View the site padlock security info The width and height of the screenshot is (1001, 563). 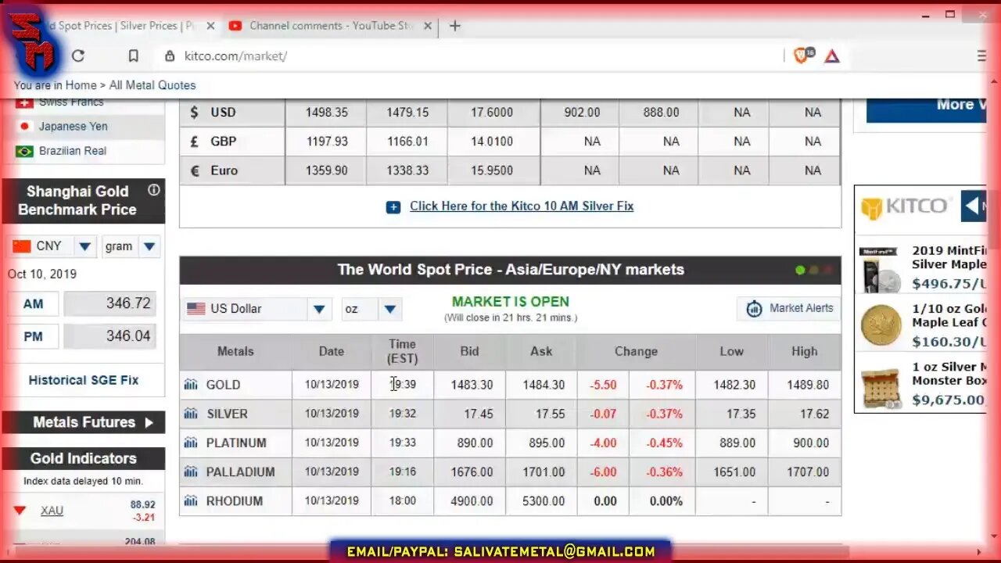[169, 56]
